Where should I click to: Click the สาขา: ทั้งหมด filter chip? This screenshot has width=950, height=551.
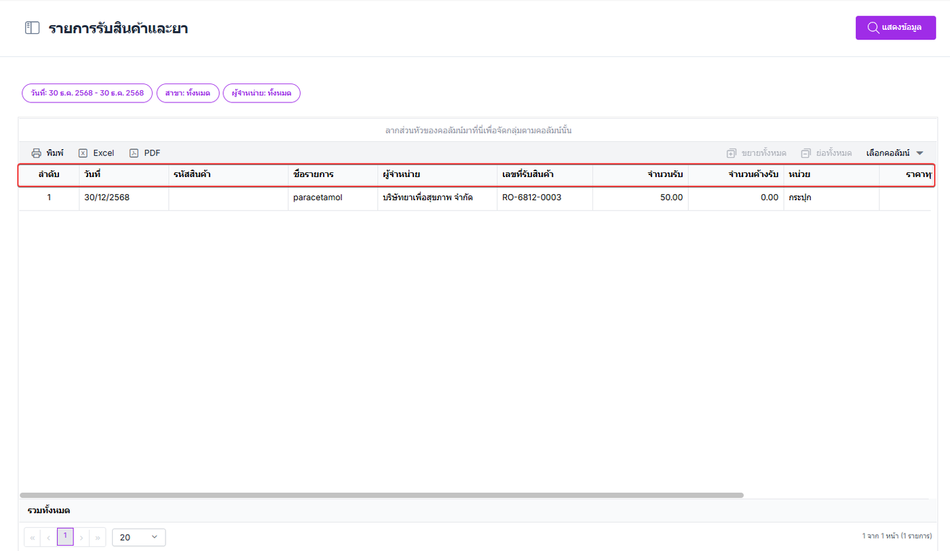click(x=188, y=93)
